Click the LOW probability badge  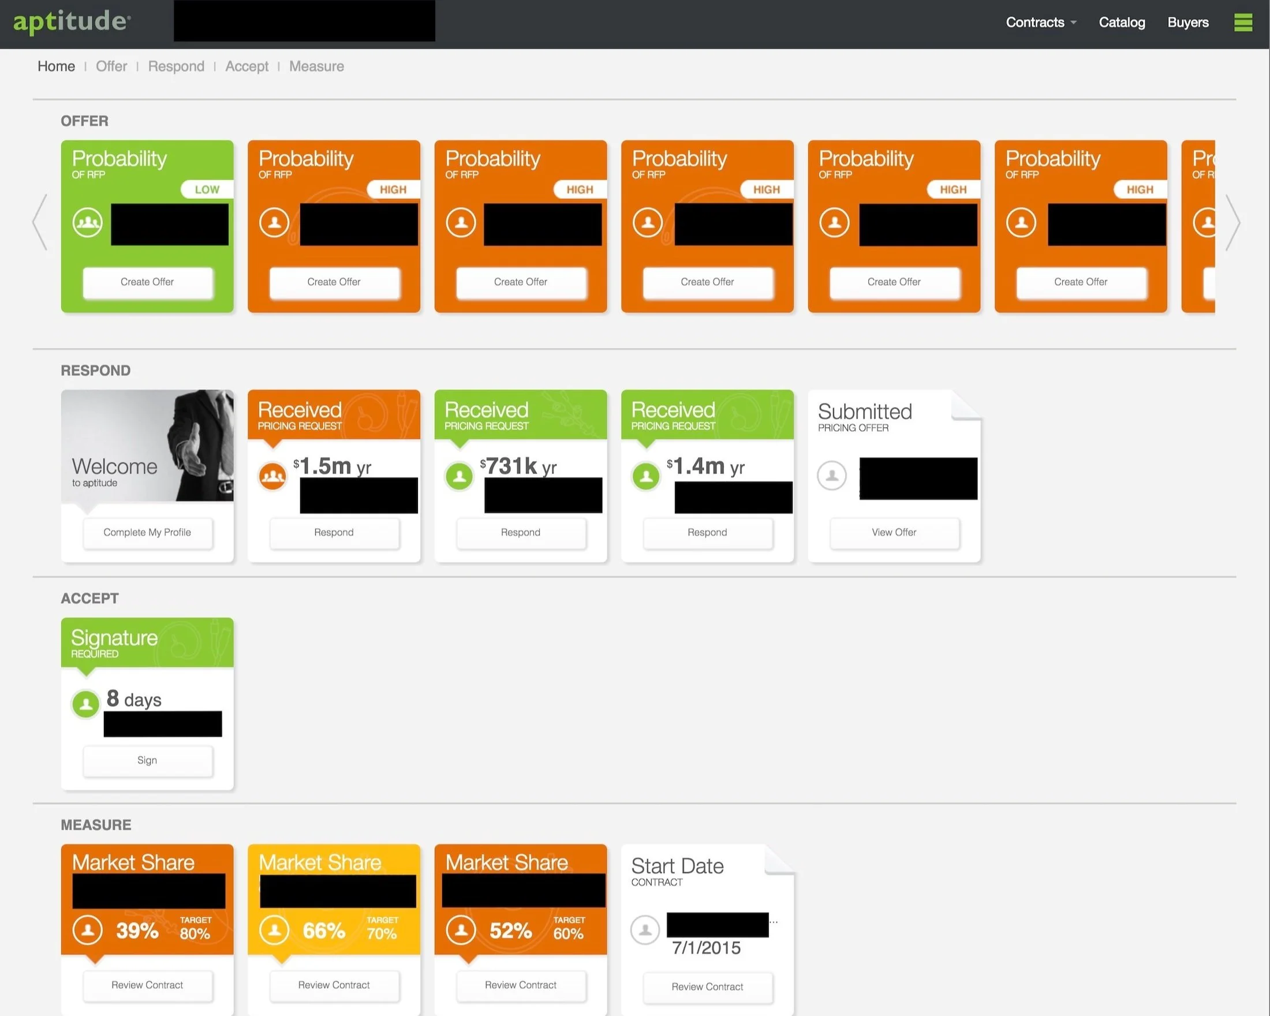coord(207,190)
